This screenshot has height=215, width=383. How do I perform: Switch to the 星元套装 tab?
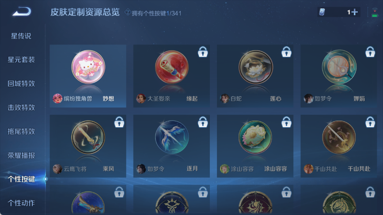coord(21,60)
